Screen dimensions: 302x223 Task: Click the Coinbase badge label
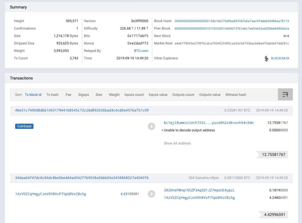[x=24, y=126]
